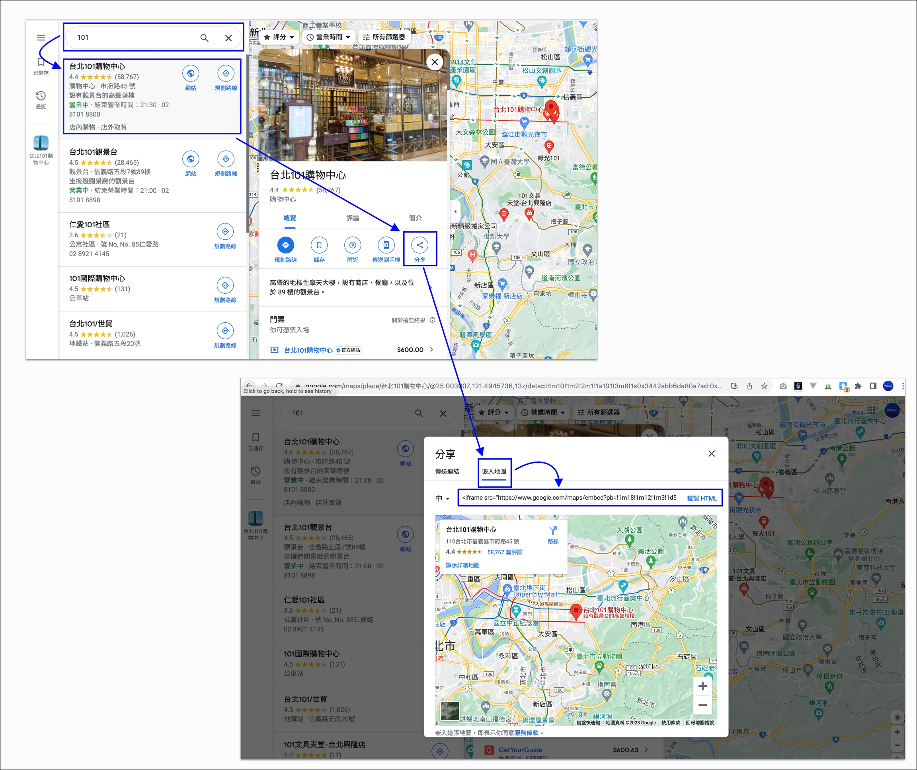Open 所有篩選器 all filters button
917x770 pixels.
[x=384, y=37]
